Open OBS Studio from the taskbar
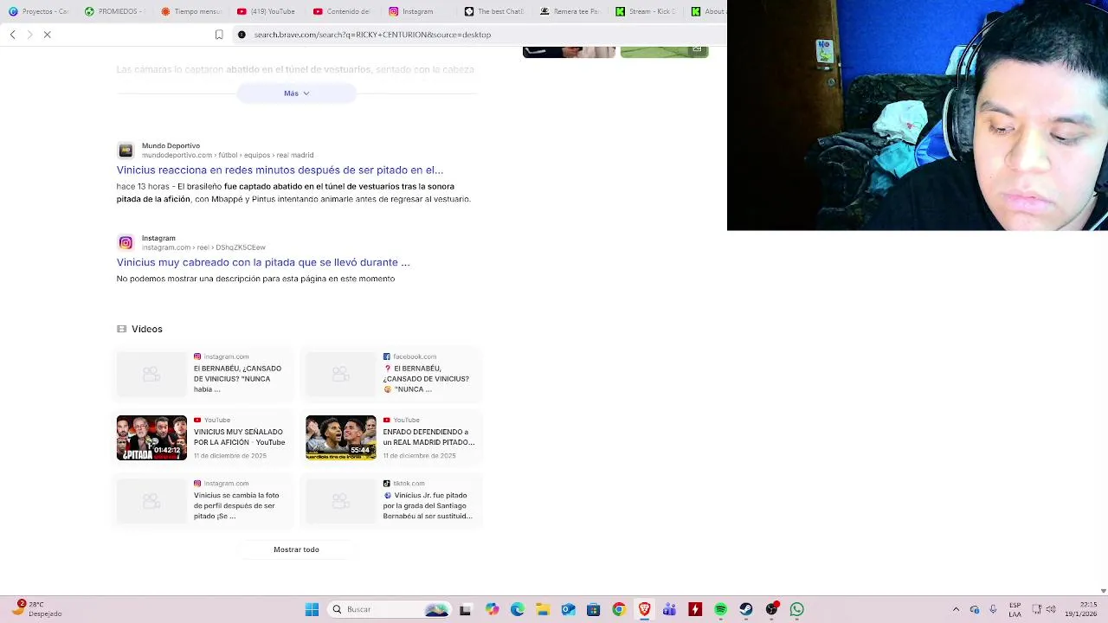This screenshot has height=623, width=1108. (771, 609)
